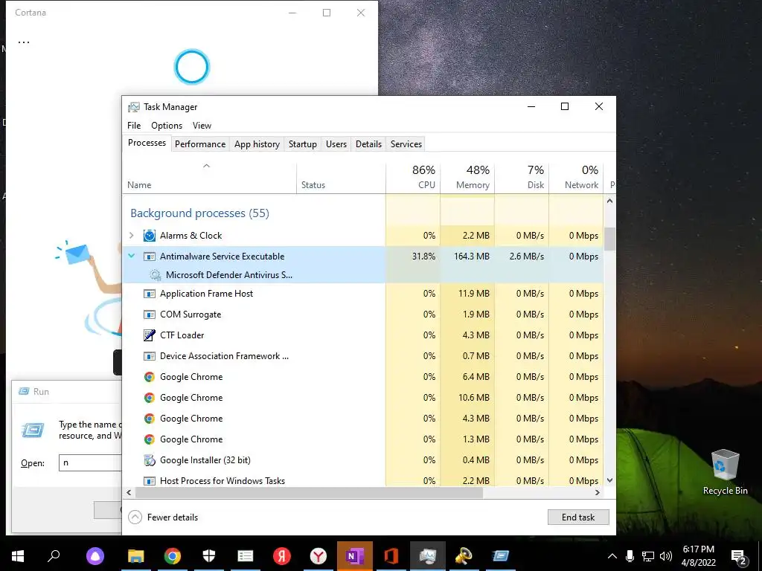The image size is (762, 571).
Task: Click the vertical scrollbar down arrow
Action: (610, 481)
